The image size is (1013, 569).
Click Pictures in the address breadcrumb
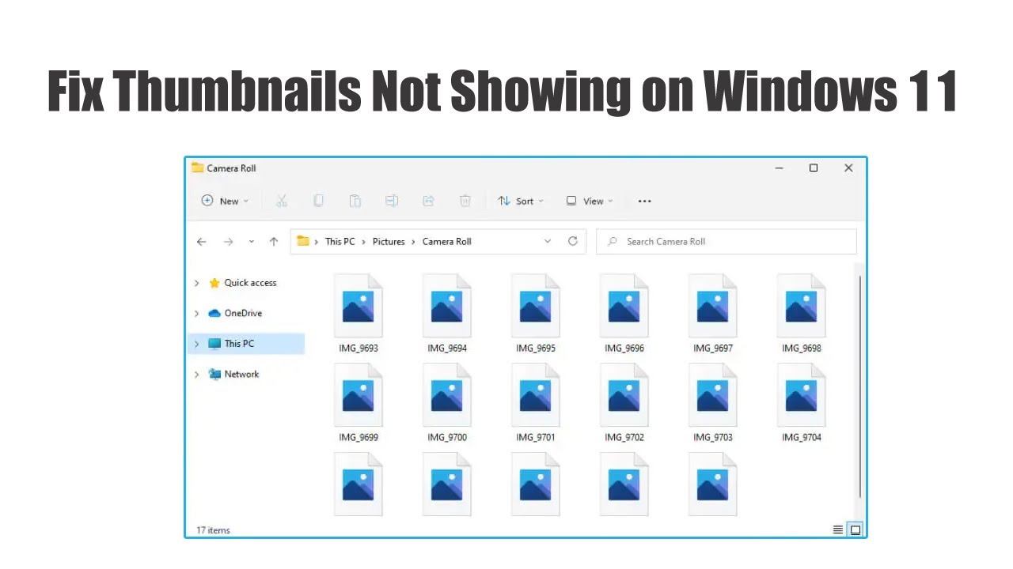(389, 241)
